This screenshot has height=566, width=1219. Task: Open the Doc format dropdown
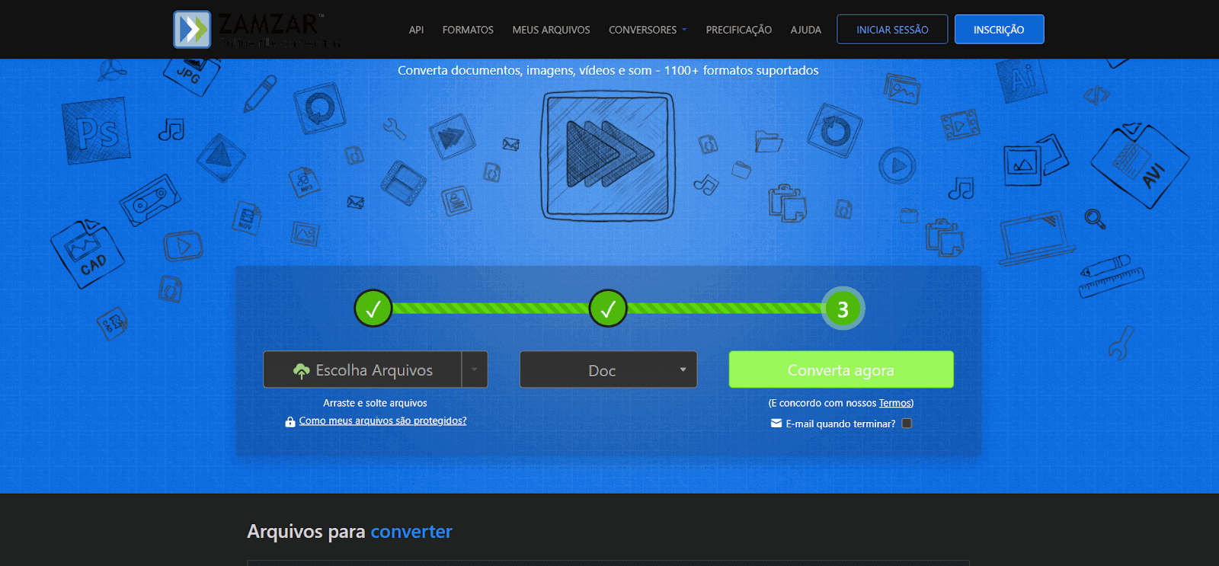608,369
